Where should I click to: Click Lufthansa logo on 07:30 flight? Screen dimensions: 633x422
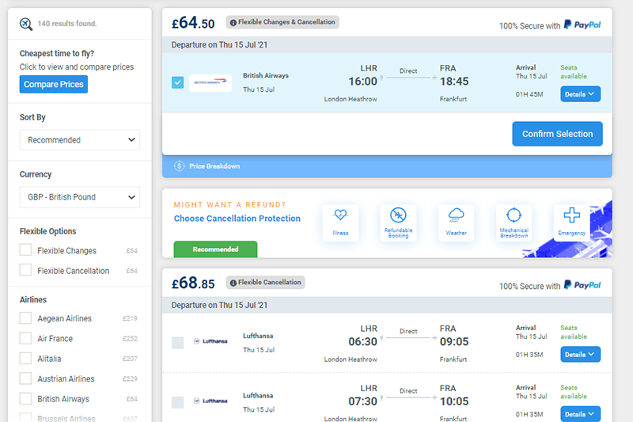(x=210, y=401)
